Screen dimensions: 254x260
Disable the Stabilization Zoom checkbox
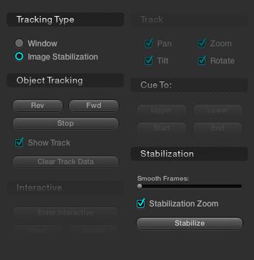click(141, 203)
